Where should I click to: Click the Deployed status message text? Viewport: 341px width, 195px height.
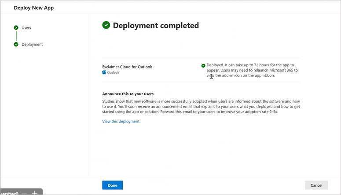tap(252, 70)
